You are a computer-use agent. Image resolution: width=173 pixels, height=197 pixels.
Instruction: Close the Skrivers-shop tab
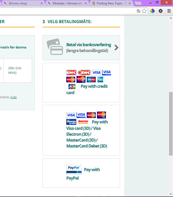[x=42, y=3]
